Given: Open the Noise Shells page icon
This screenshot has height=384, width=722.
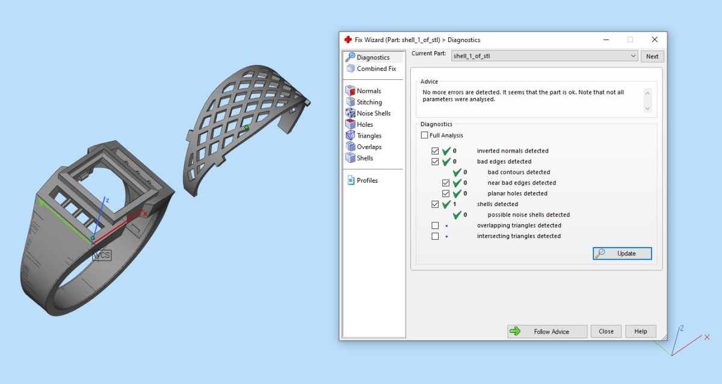Looking at the screenshot, I should pos(350,113).
